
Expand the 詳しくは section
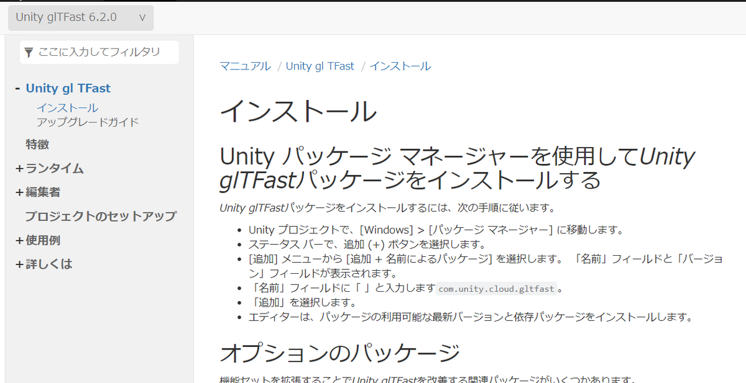pos(19,264)
